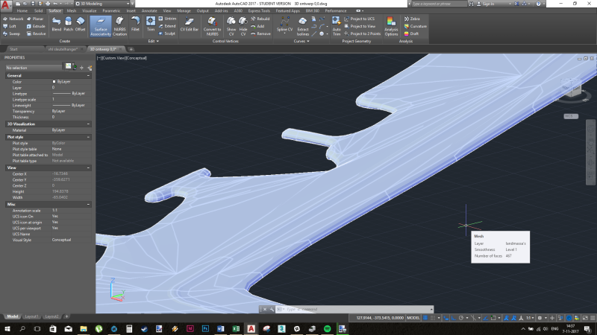Screen dimensions: 597x335
Task: Select the Blend surface tool
Action: (x=56, y=25)
